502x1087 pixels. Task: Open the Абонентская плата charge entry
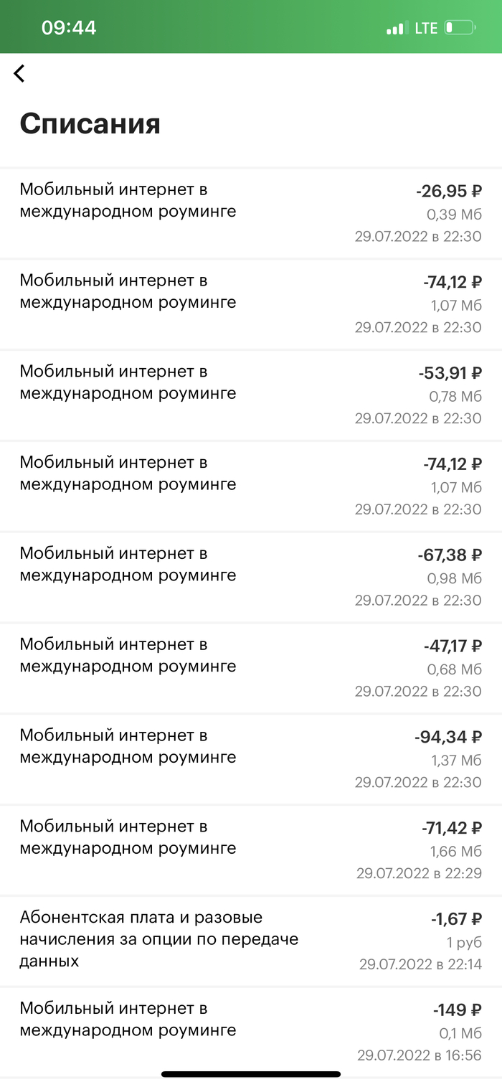point(251,941)
